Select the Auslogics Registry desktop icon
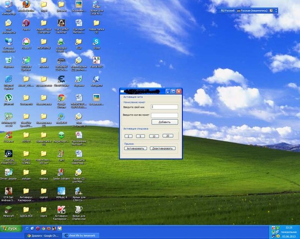300x239 pixels. 62,45
